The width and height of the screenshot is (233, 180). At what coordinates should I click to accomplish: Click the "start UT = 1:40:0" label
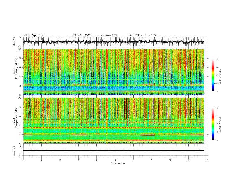(142, 35)
